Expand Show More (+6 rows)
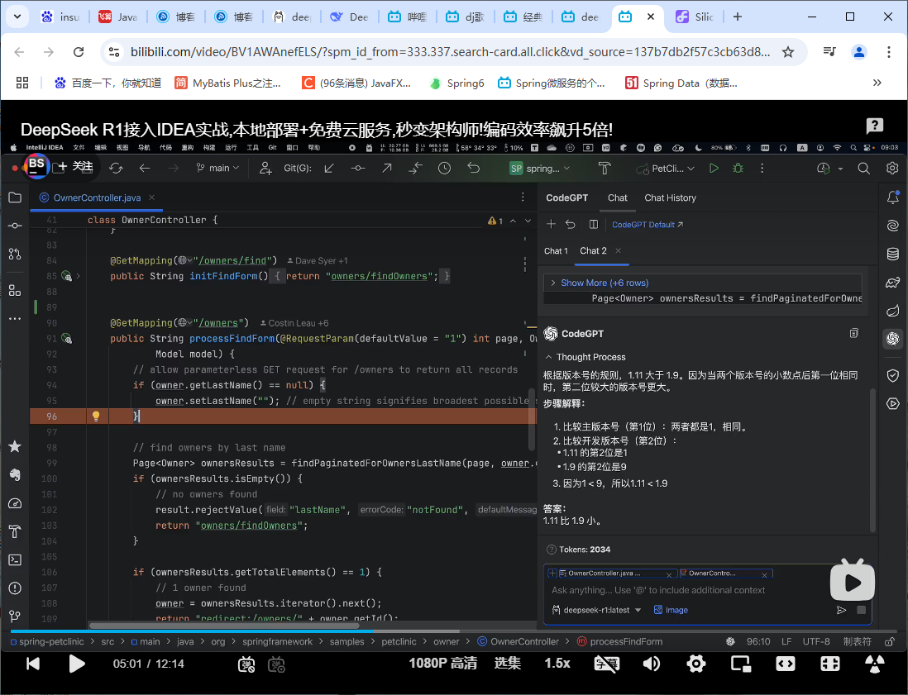Image resolution: width=908 pixels, height=695 pixels. (604, 283)
